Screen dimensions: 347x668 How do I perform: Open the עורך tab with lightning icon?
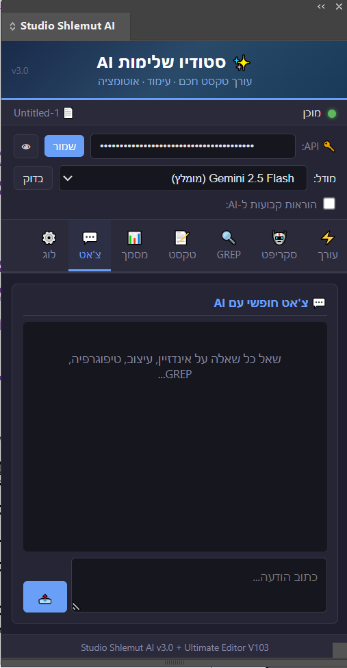(328, 245)
